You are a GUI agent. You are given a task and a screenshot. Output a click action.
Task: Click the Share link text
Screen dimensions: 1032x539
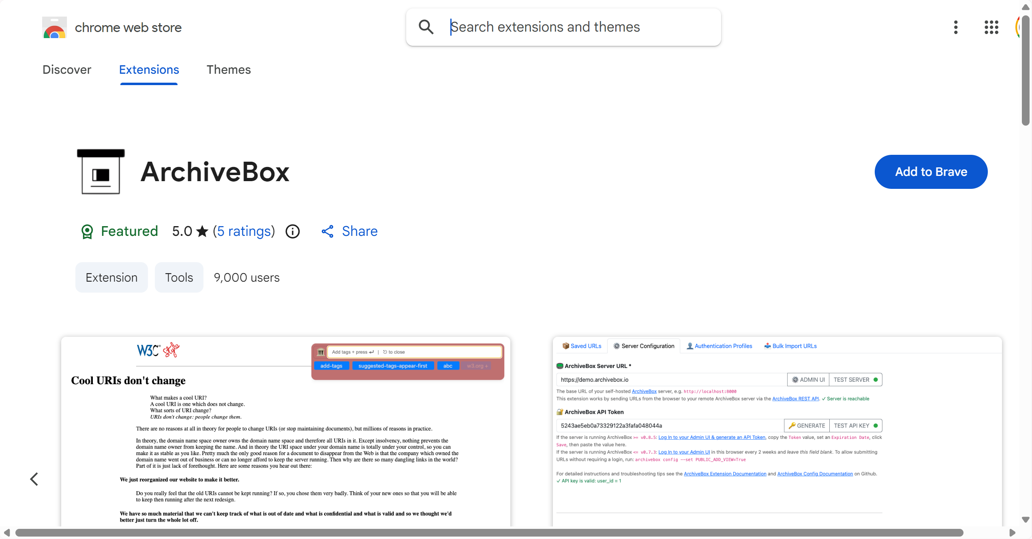[x=360, y=231]
